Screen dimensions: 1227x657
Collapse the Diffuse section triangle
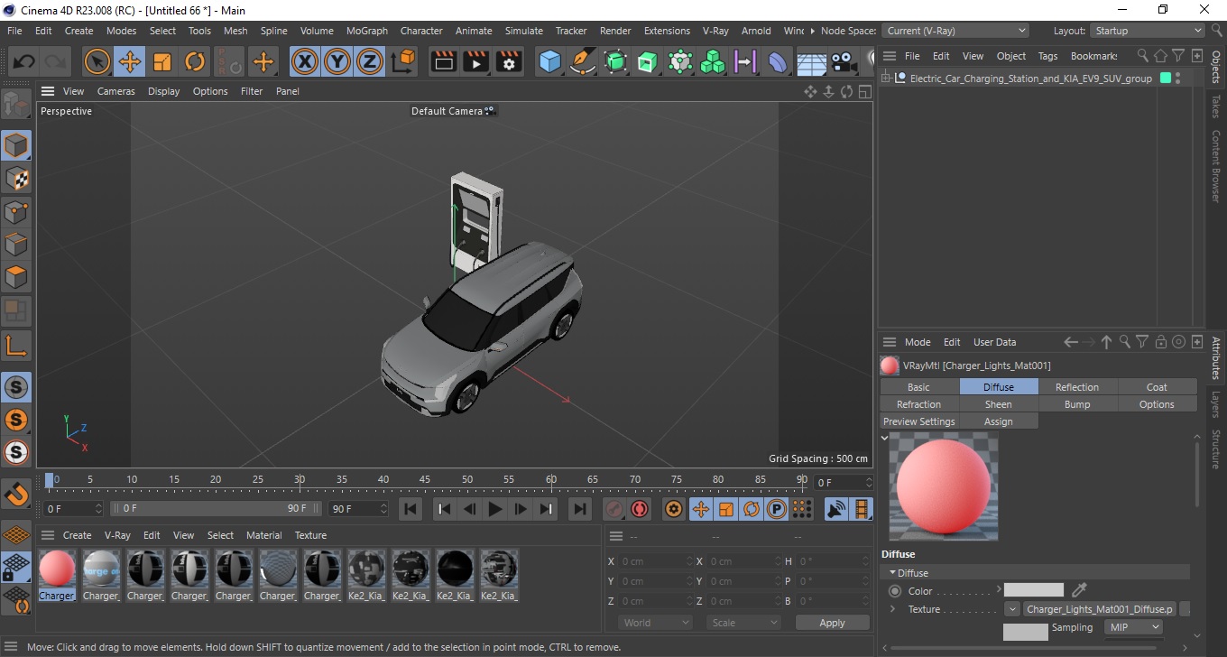pos(892,573)
